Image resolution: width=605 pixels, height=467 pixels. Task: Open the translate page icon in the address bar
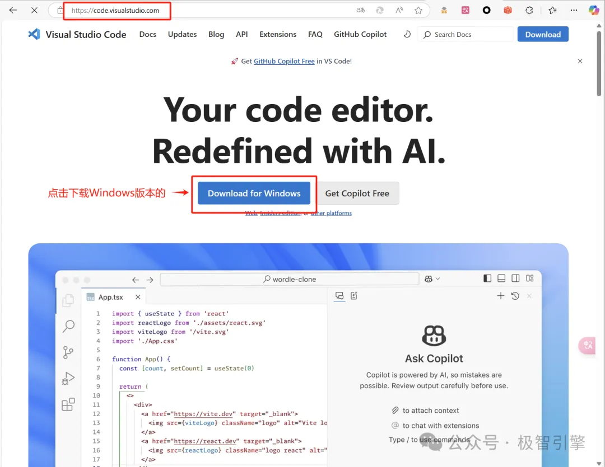tap(360, 11)
